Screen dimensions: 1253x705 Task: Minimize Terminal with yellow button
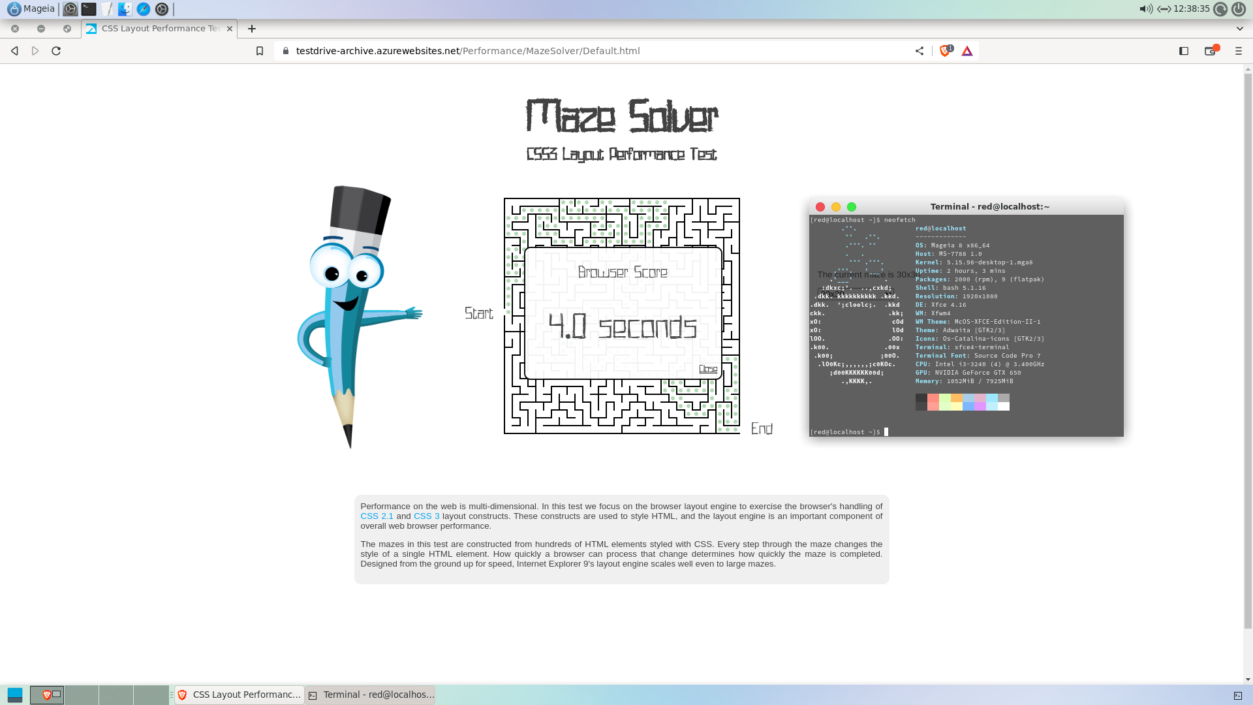(x=836, y=207)
